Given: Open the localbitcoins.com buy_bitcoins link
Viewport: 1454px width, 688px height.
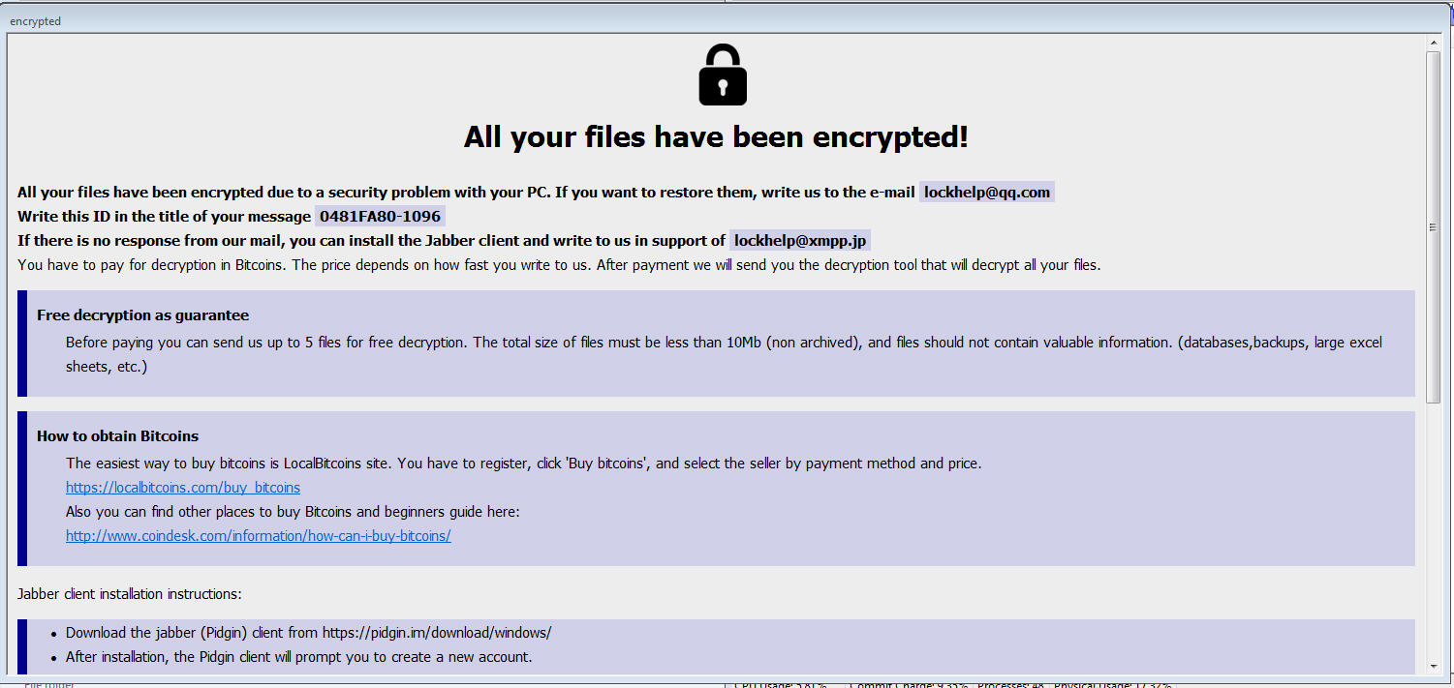Looking at the screenshot, I should click(x=183, y=488).
